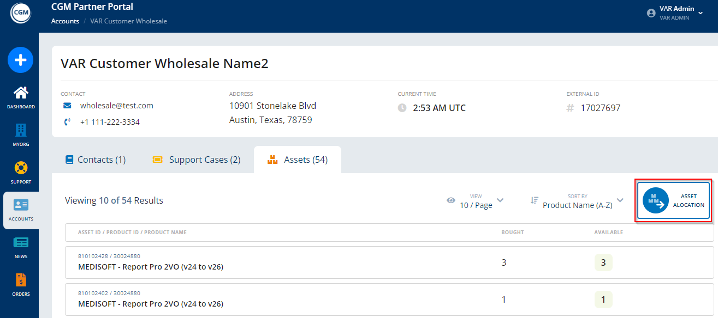This screenshot has width=718, height=318.
Task: Click the Accounts breadcrumb link
Action: coord(65,21)
